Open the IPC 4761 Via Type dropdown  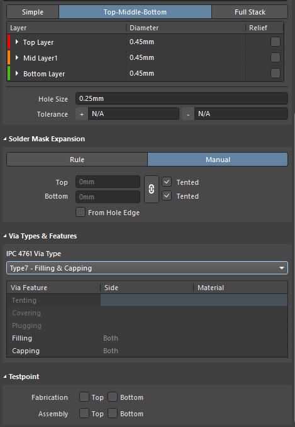click(147, 268)
